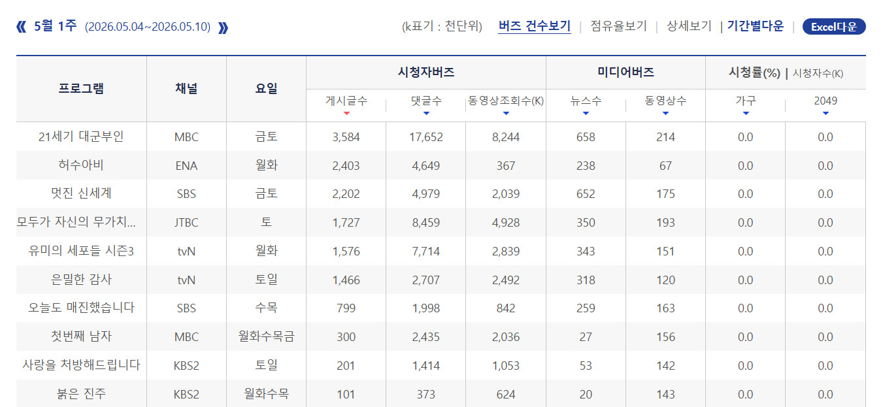Viewport: 883px width, 407px height.
Task: Switch to 상세보기 view
Action: (688, 27)
